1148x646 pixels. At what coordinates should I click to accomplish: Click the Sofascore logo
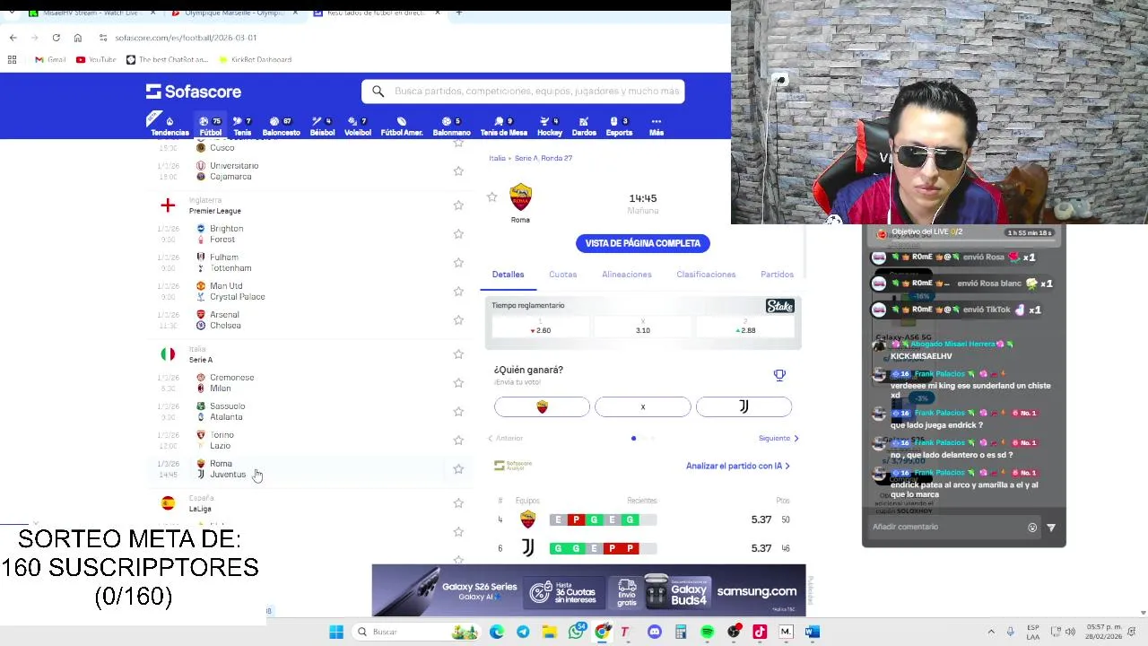point(194,92)
